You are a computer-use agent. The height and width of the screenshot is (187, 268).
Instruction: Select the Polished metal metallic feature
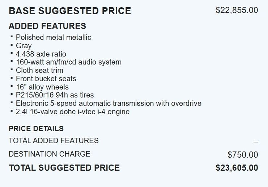coord(54,37)
